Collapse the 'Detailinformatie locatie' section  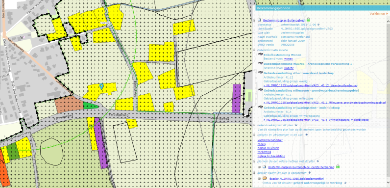pyautogui.click(x=254, y=50)
